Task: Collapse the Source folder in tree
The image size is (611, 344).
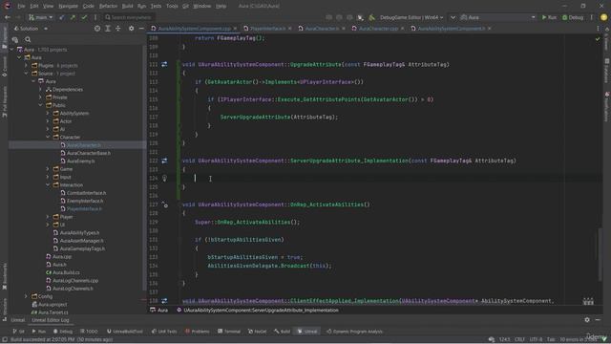Action: 26,74
